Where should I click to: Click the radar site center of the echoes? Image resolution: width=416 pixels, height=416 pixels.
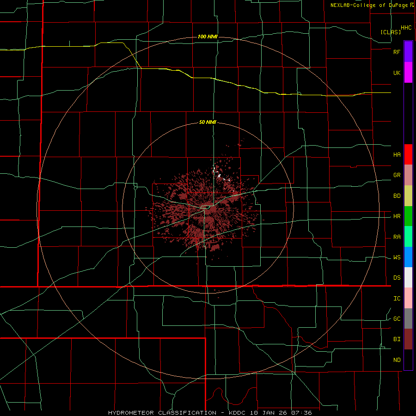208,208
